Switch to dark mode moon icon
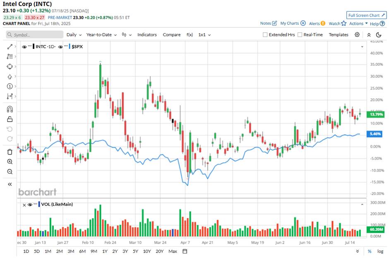This screenshot has width=389, height=258. pos(379,35)
